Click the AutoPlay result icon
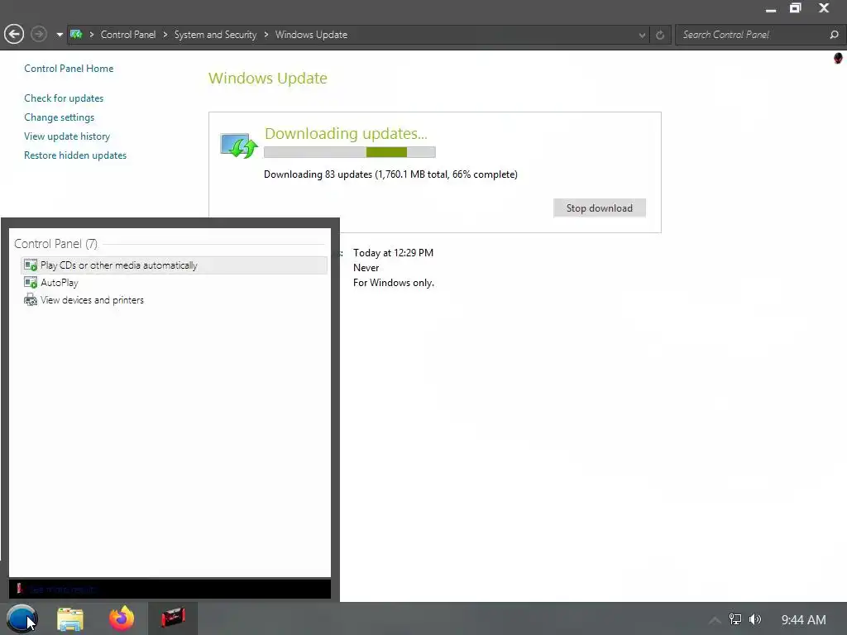Viewport: 847px width, 635px height. point(31,283)
